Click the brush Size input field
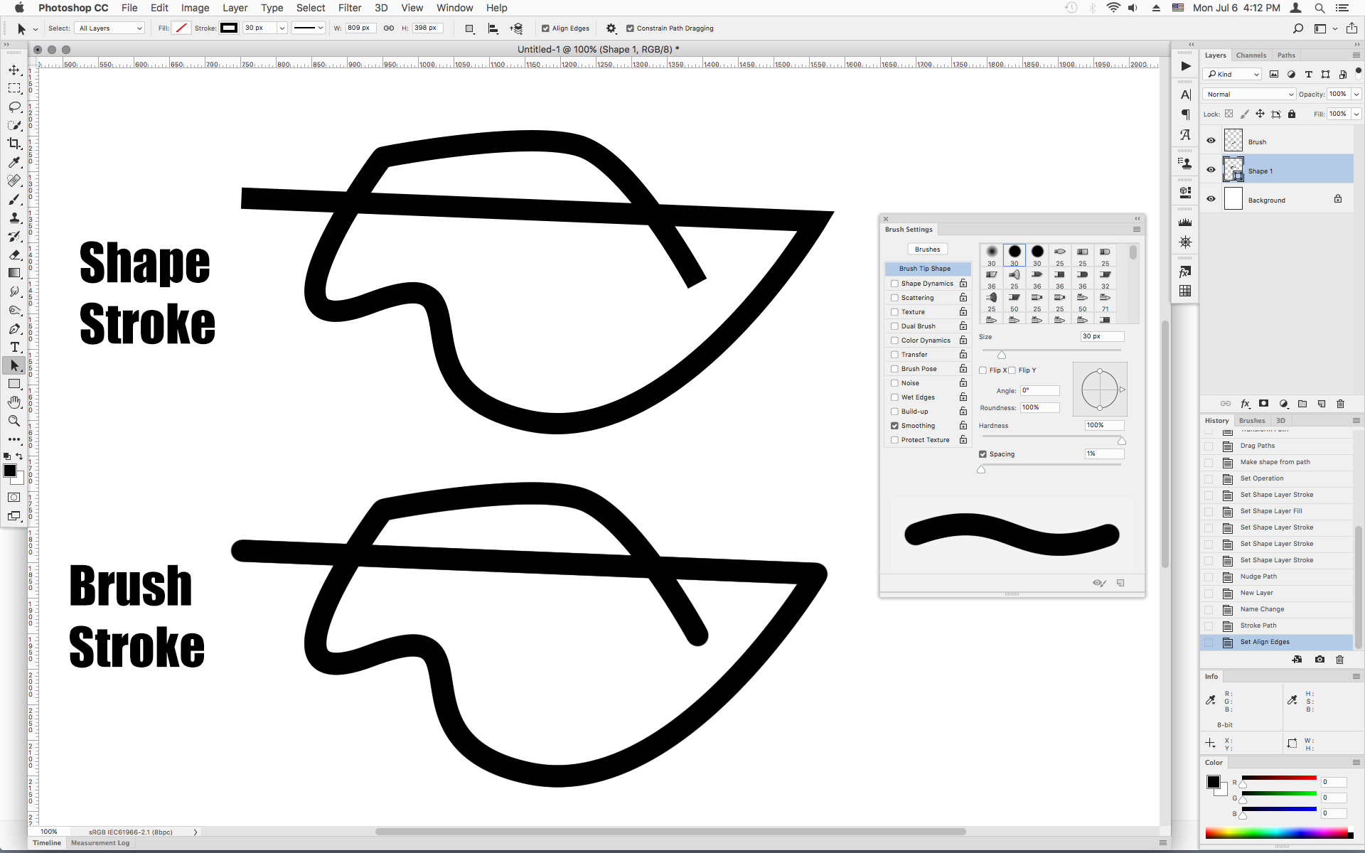1365x853 pixels. pos(1101,336)
